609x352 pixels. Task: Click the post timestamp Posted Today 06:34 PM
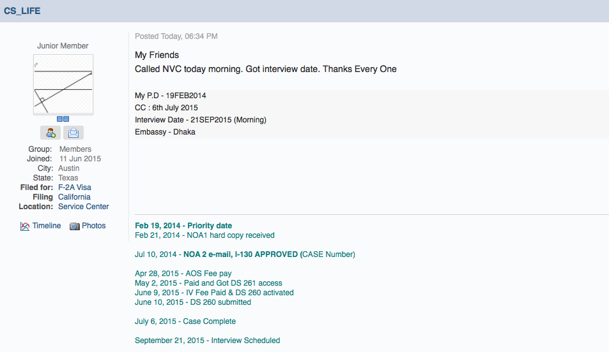click(176, 36)
